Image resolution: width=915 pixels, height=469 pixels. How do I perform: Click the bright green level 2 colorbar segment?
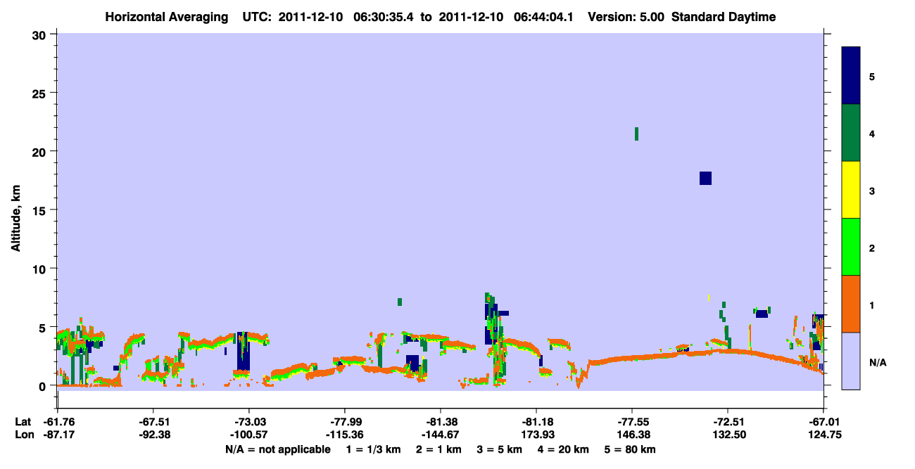click(851, 247)
